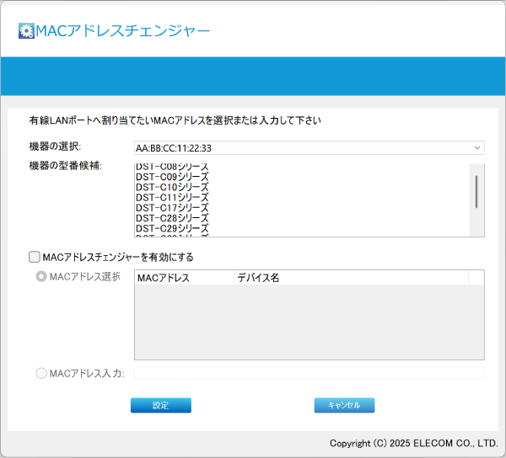Click the MACアドレス column header
Image resolution: width=506 pixels, height=458 pixels.
pyautogui.click(x=184, y=277)
